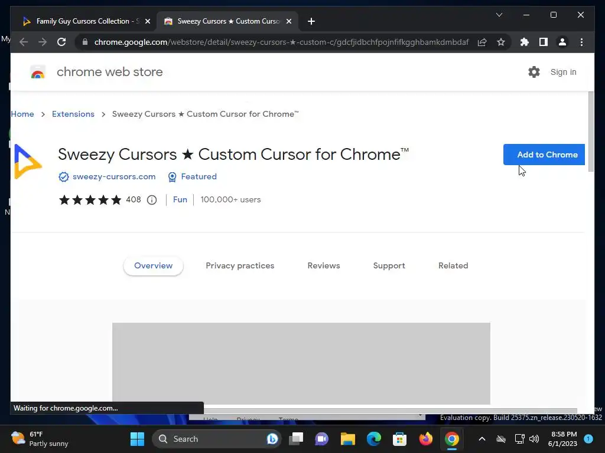Image resolution: width=605 pixels, height=453 pixels.
Task: Open Chrome's three-dot menu
Action: 581,42
